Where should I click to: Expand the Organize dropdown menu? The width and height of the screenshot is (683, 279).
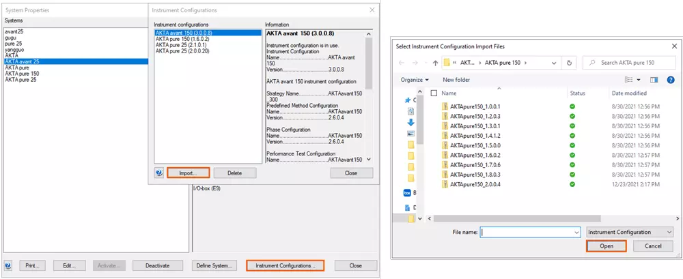(415, 80)
